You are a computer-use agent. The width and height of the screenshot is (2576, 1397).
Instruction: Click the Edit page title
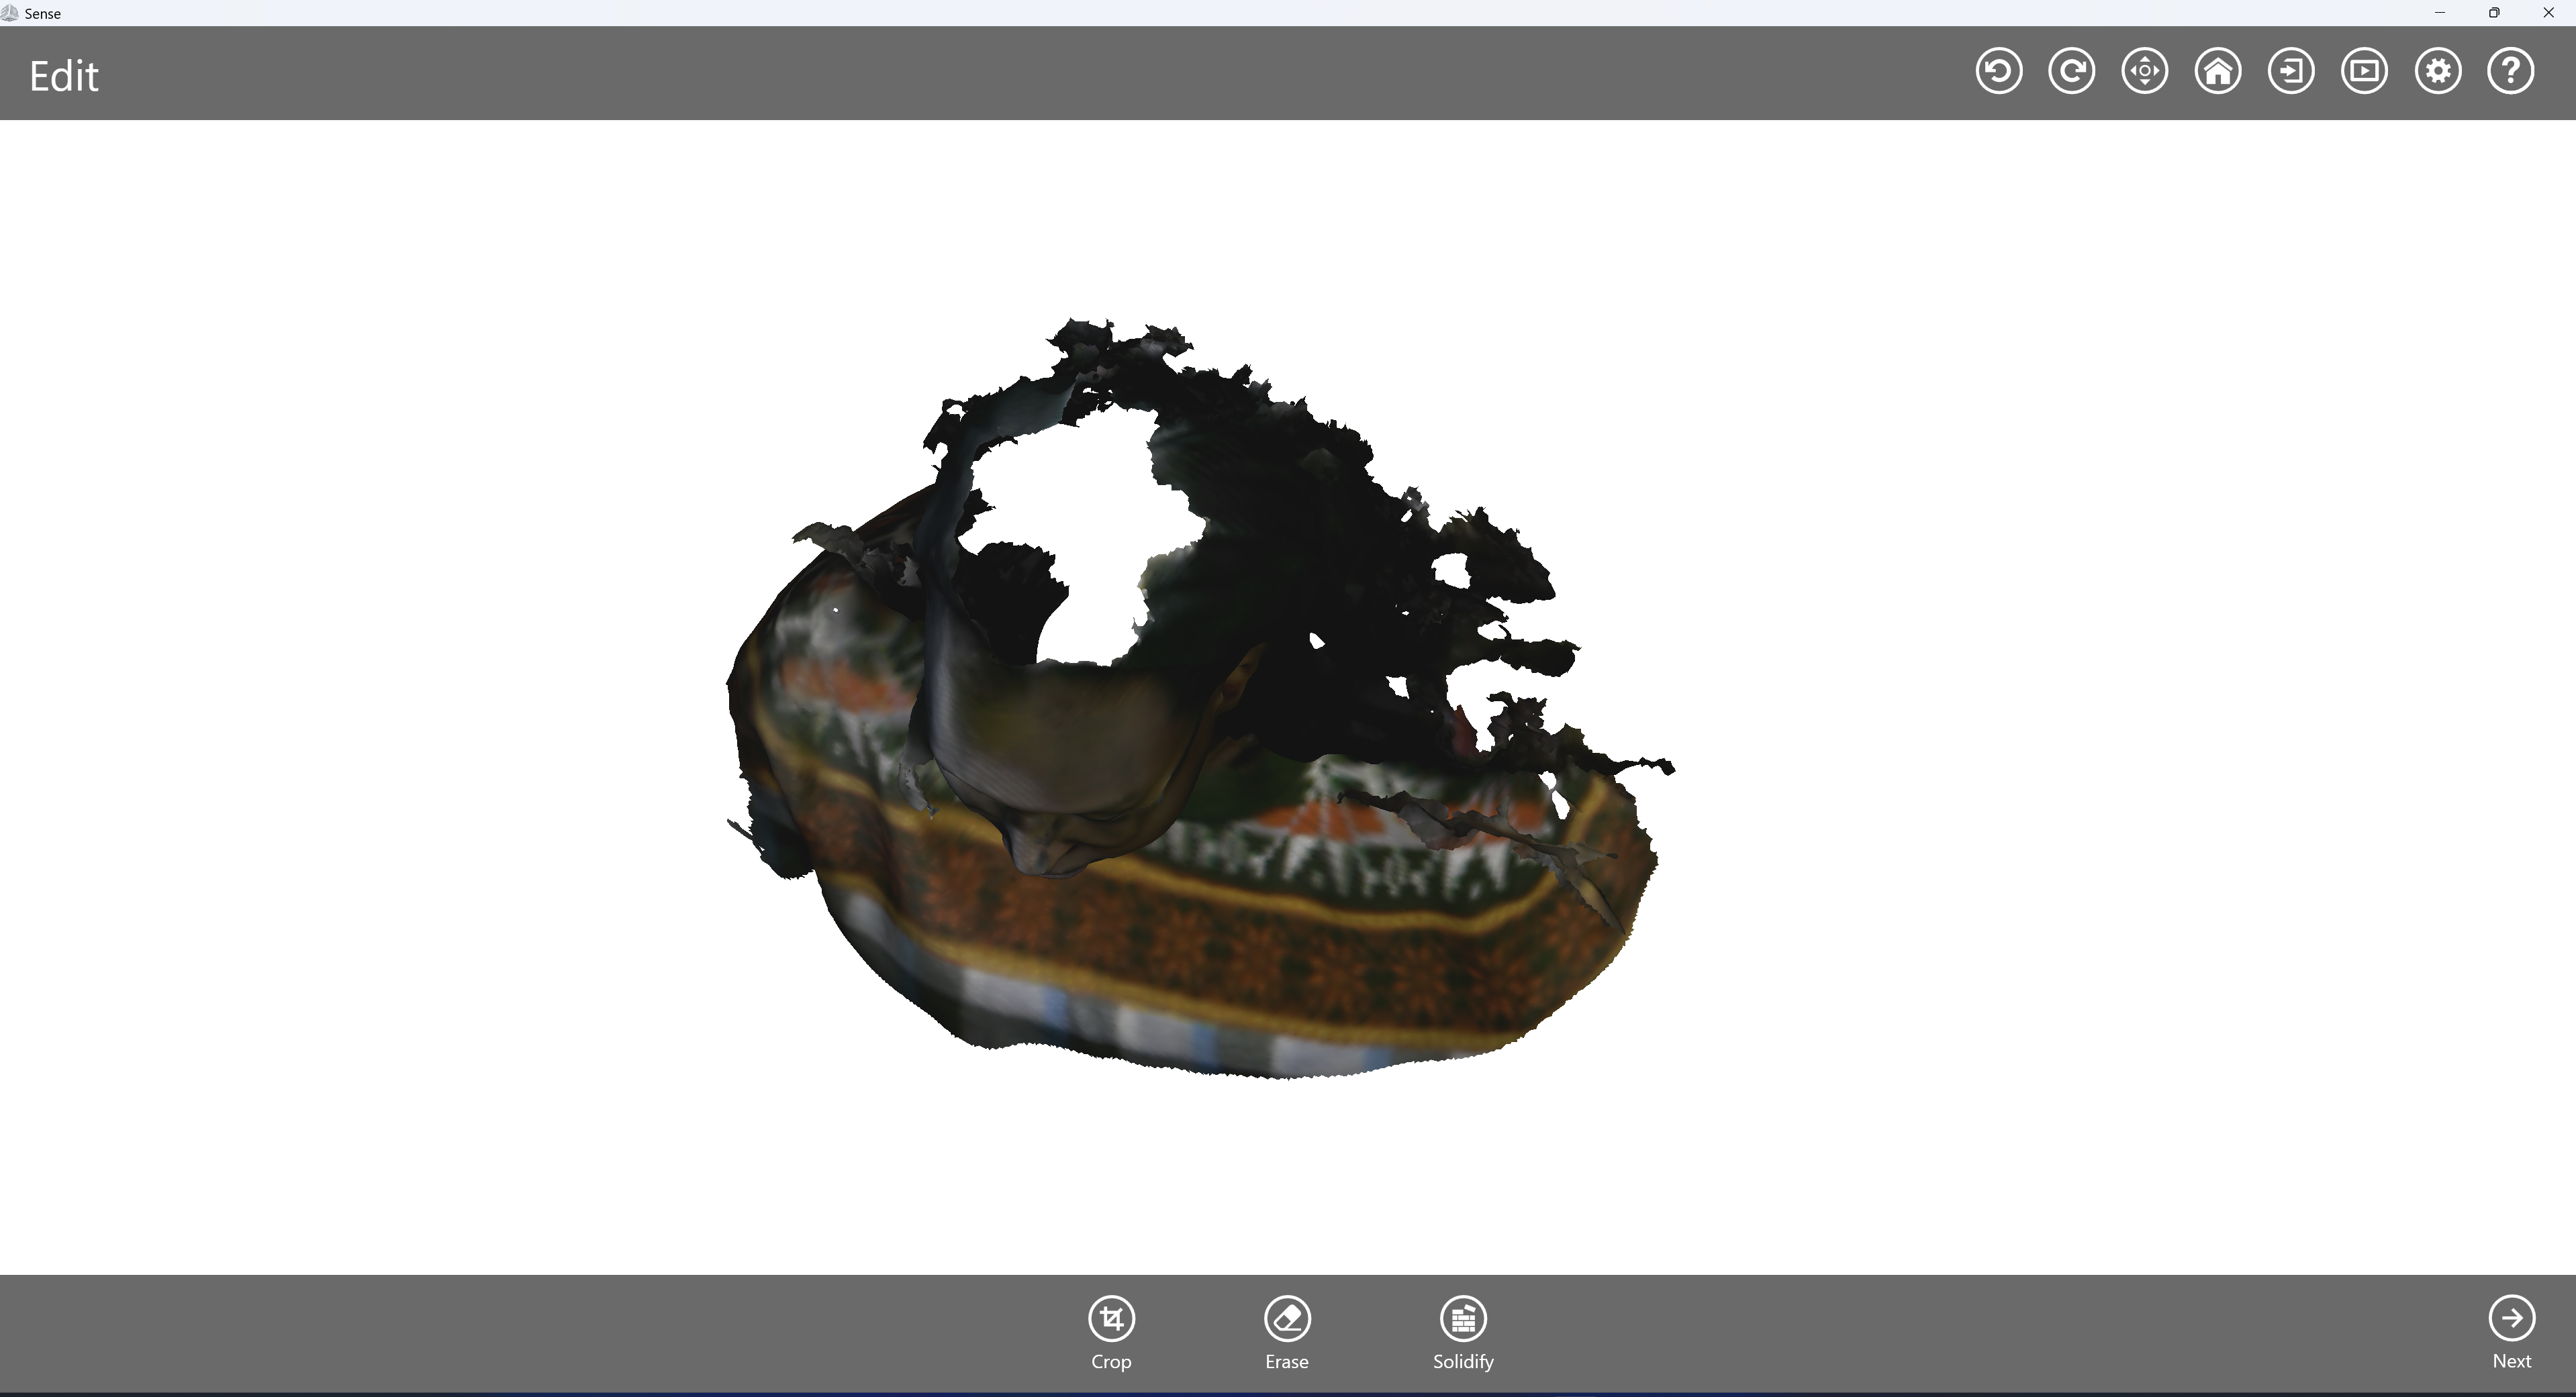click(x=64, y=77)
